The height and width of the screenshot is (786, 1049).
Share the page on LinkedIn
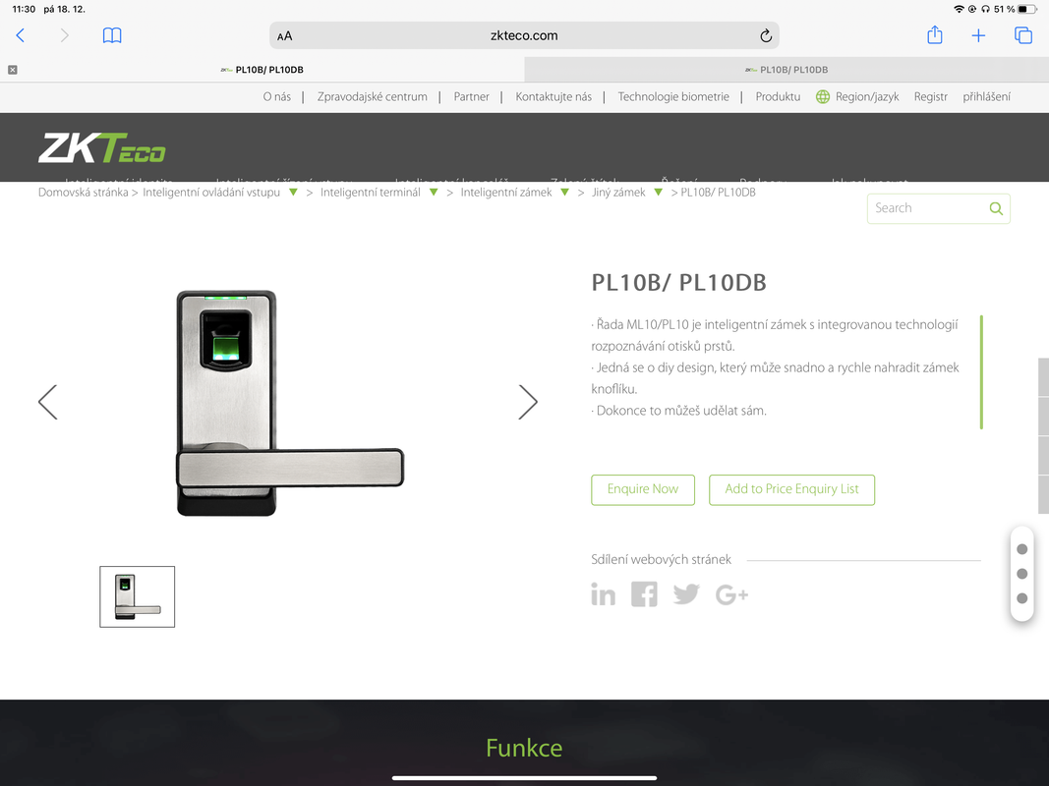point(603,594)
